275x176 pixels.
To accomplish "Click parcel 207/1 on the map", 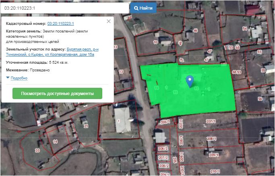I will pos(211,121).
